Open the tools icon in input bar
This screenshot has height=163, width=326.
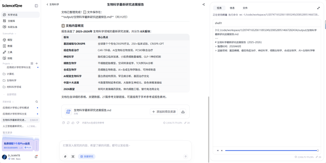pyautogui.click(x=73, y=157)
